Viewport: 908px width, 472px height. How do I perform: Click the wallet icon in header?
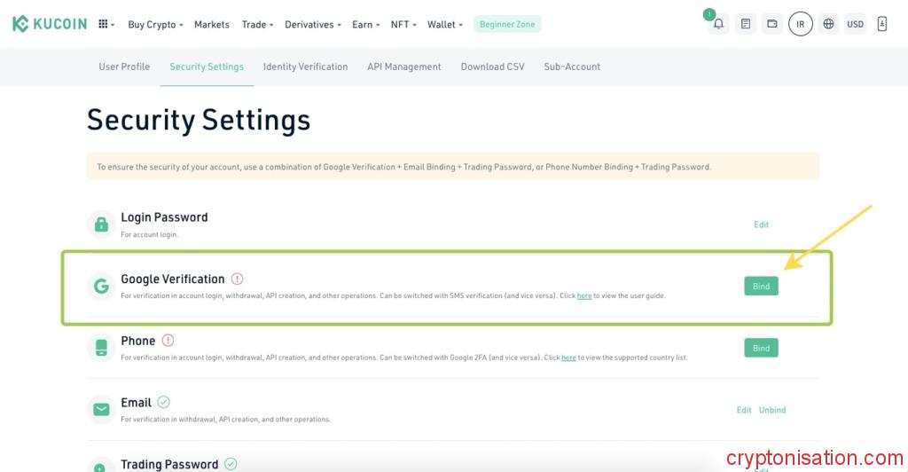772,24
